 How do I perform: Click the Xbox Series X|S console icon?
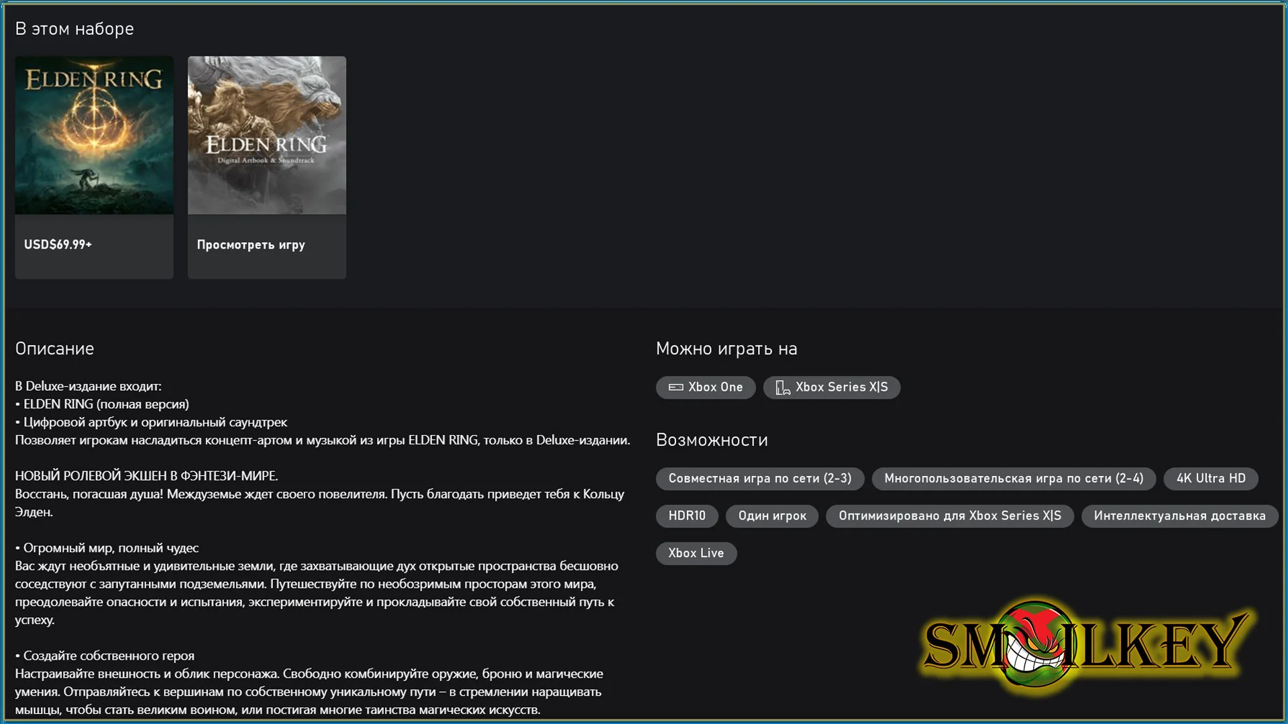783,387
